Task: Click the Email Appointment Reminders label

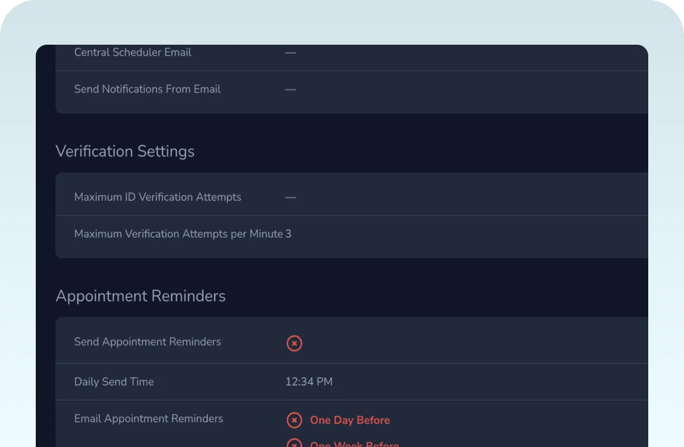Action: point(149,419)
